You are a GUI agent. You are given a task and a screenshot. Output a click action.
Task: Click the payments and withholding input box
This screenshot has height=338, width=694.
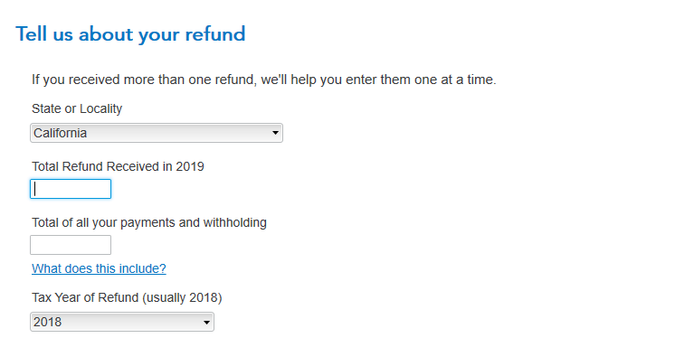[x=71, y=245]
